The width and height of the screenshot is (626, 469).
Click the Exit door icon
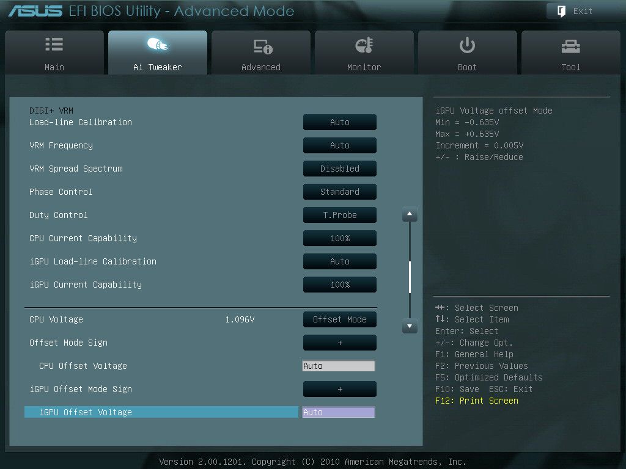pos(561,11)
